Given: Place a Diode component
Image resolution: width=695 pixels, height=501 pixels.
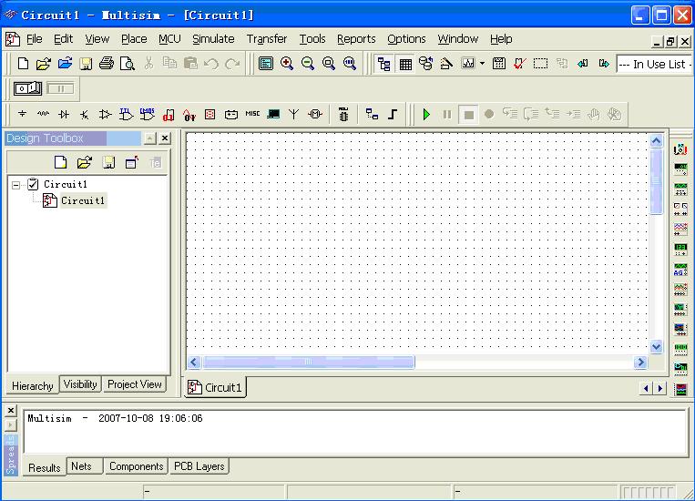Looking at the screenshot, I should pyautogui.click(x=64, y=114).
